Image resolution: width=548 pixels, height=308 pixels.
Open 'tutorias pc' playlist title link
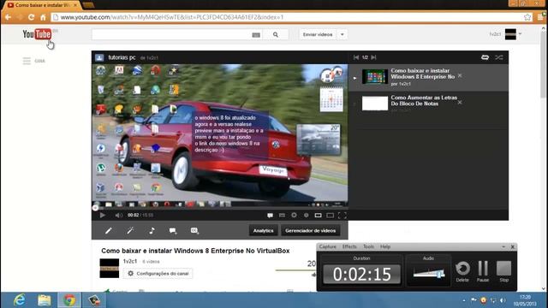tap(122, 57)
